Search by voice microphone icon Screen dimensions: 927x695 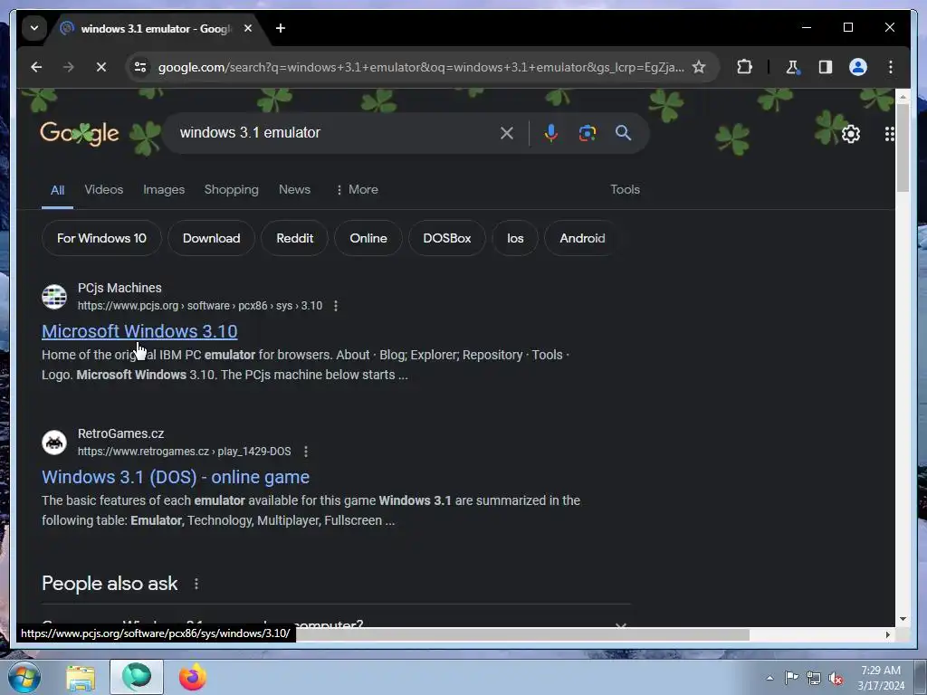pos(550,133)
